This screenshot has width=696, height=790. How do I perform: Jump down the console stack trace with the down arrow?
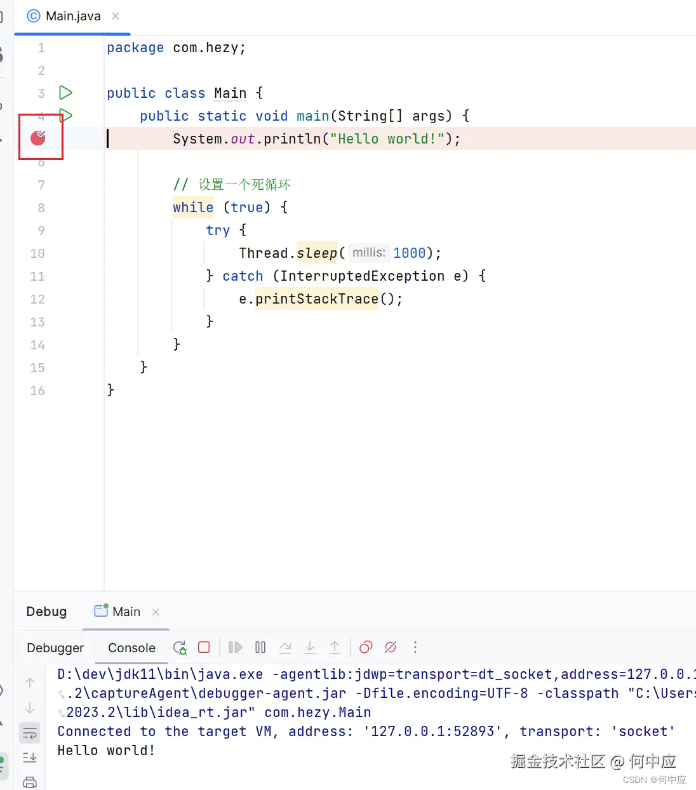click(30, 708)
